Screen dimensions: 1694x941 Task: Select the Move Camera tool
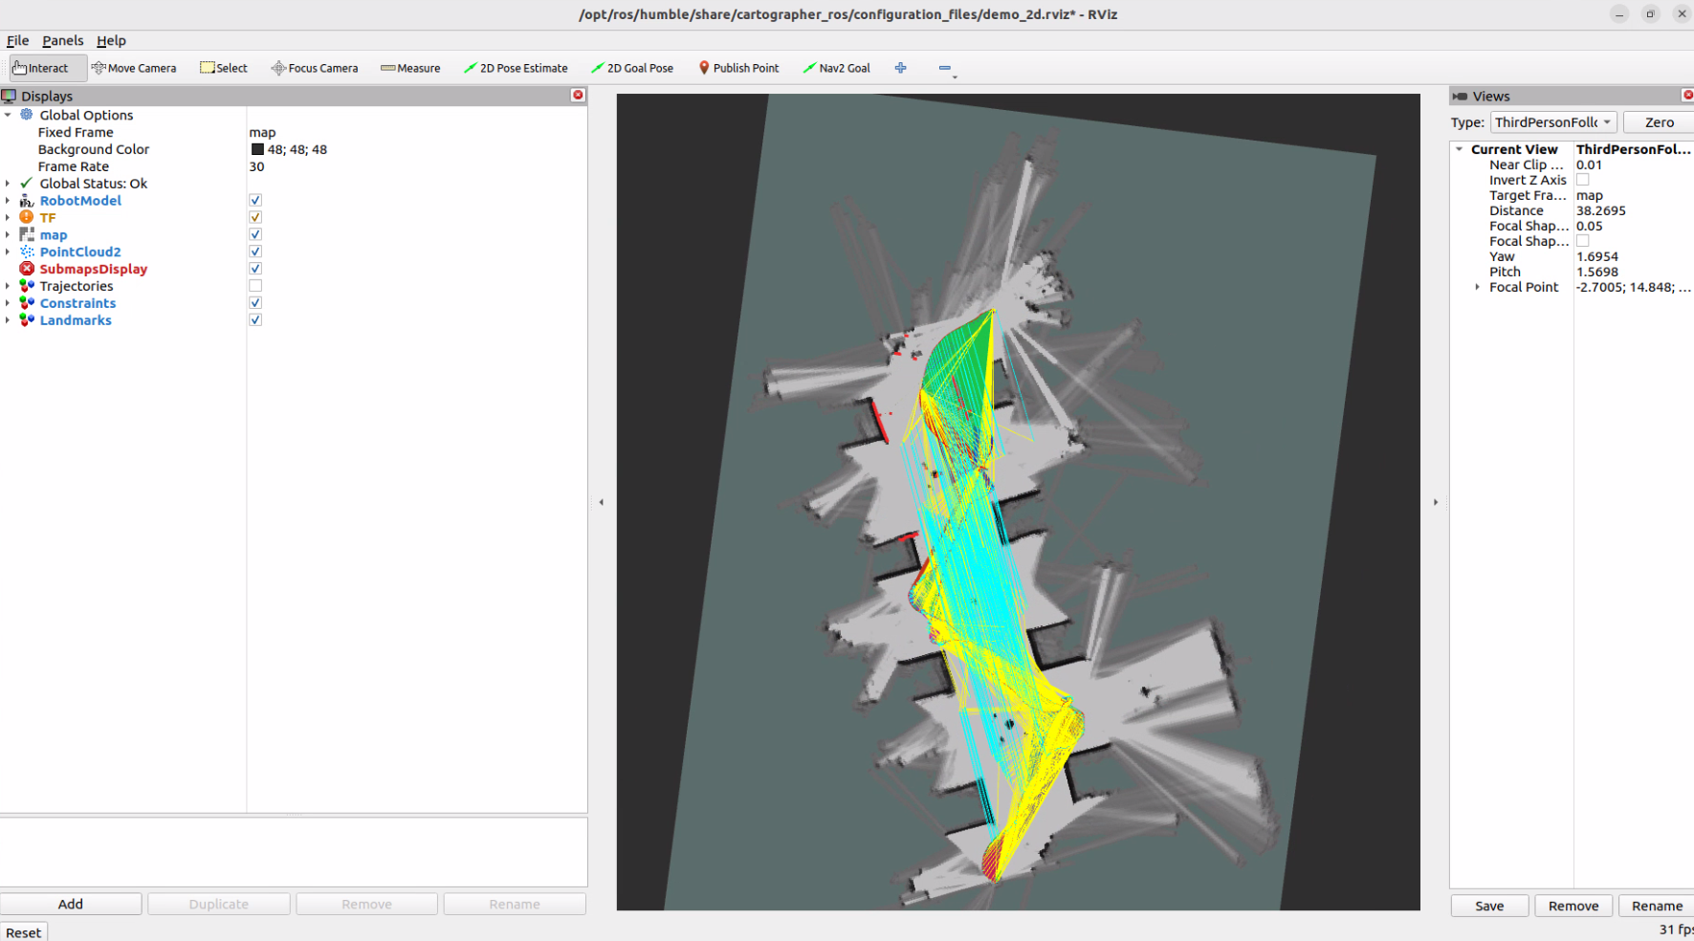(134, 68)
